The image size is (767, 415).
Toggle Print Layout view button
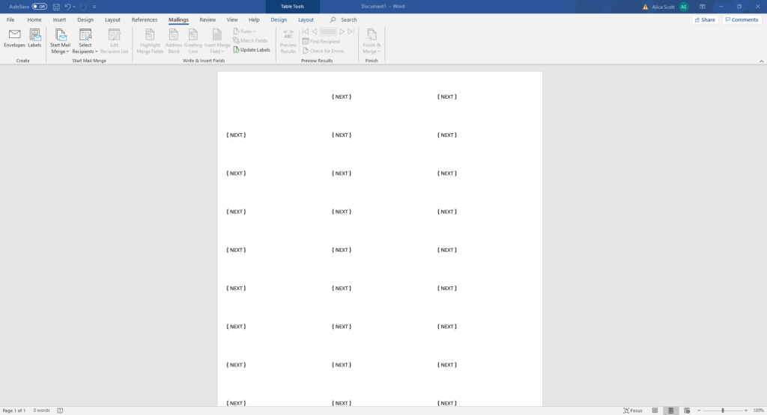(x=671, y=411)
